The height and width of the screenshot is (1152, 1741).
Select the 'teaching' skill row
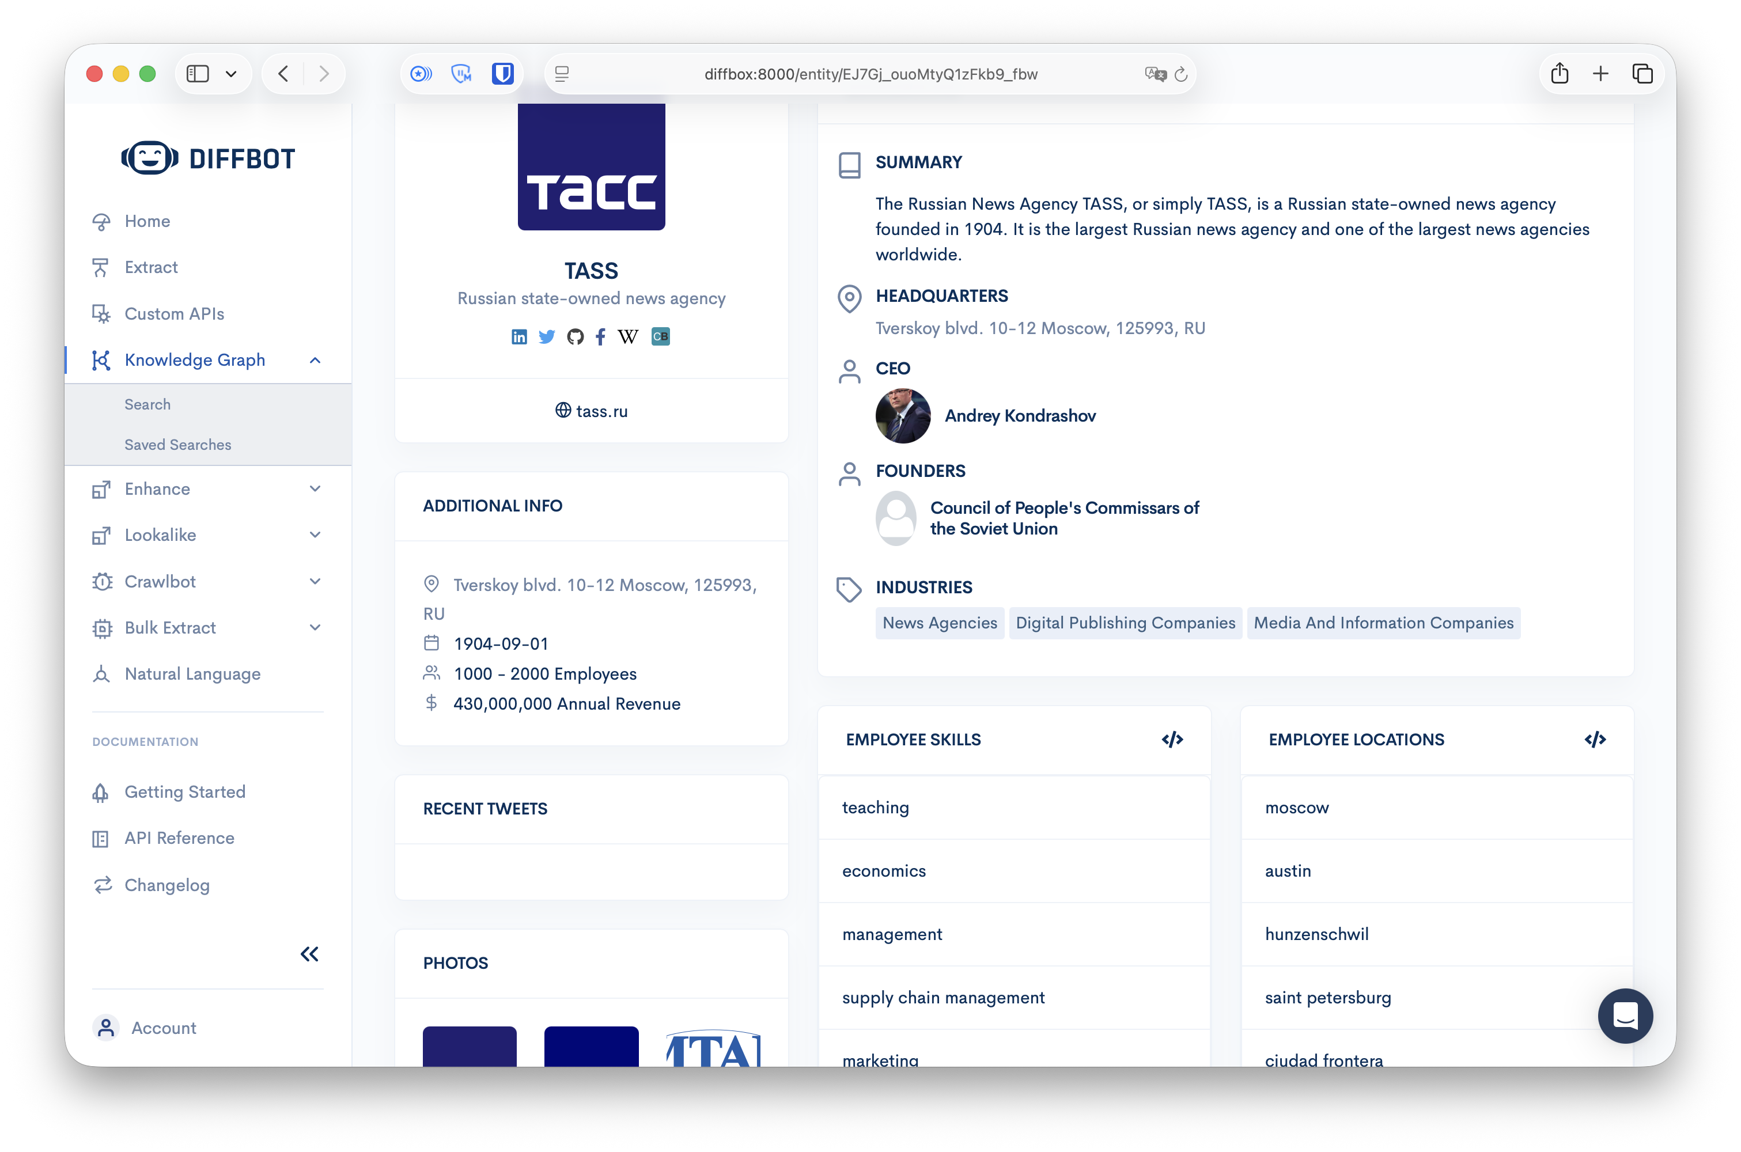(1014, 808)
